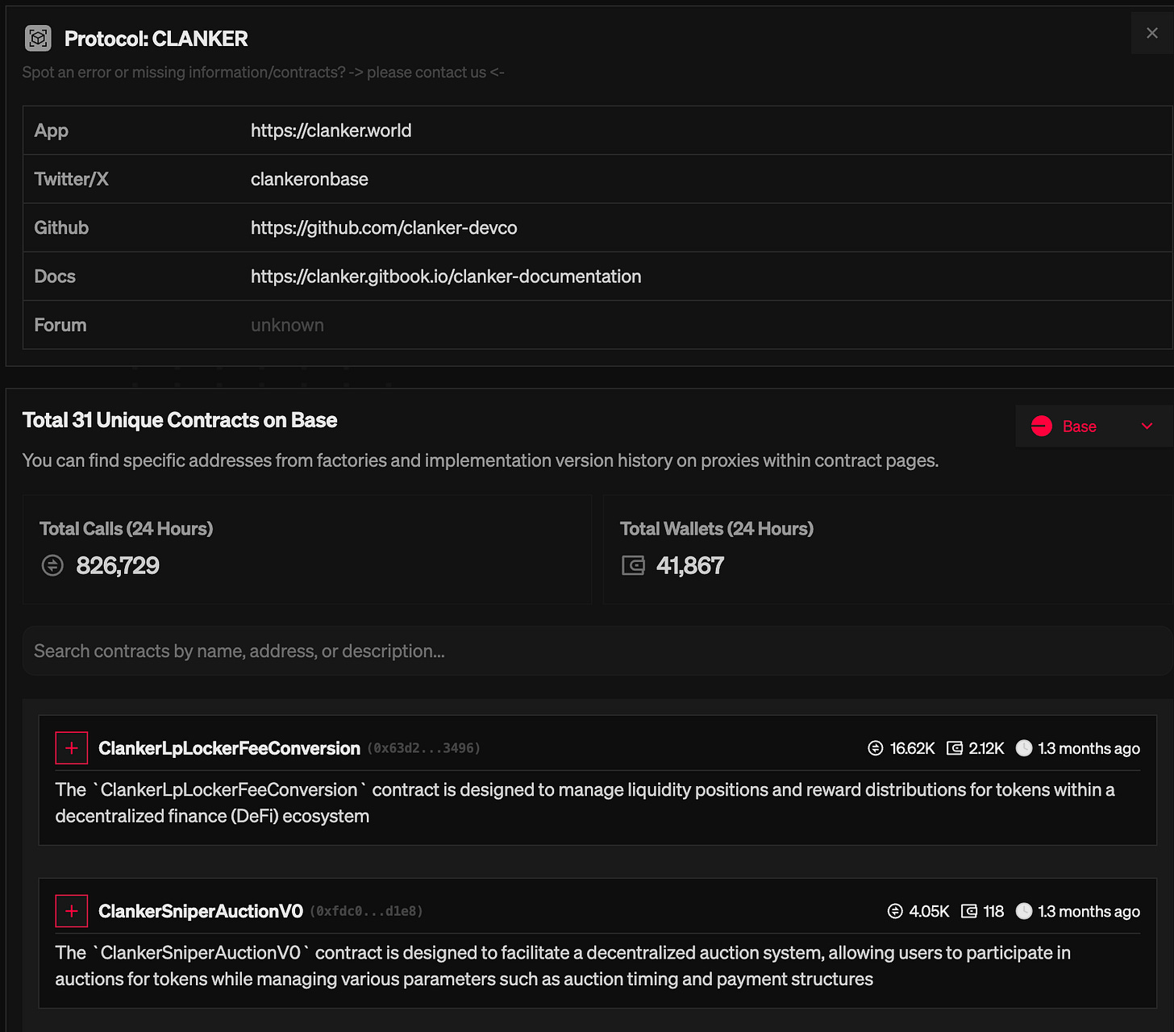1174x1032 pixels.
Task: Open the https://clanker.world app link
Action: (331, 131)
